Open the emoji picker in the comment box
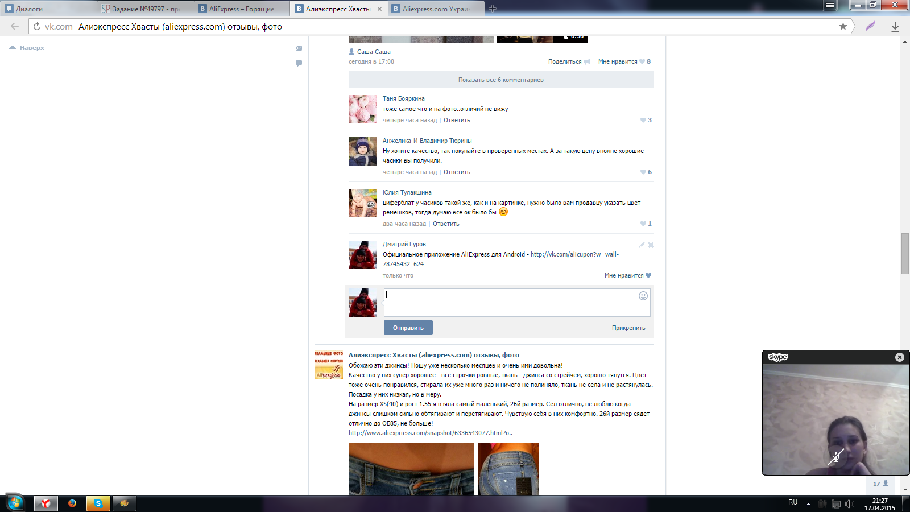Image resolution: width=910 pixels, height=512 pixels. (643, 296)
